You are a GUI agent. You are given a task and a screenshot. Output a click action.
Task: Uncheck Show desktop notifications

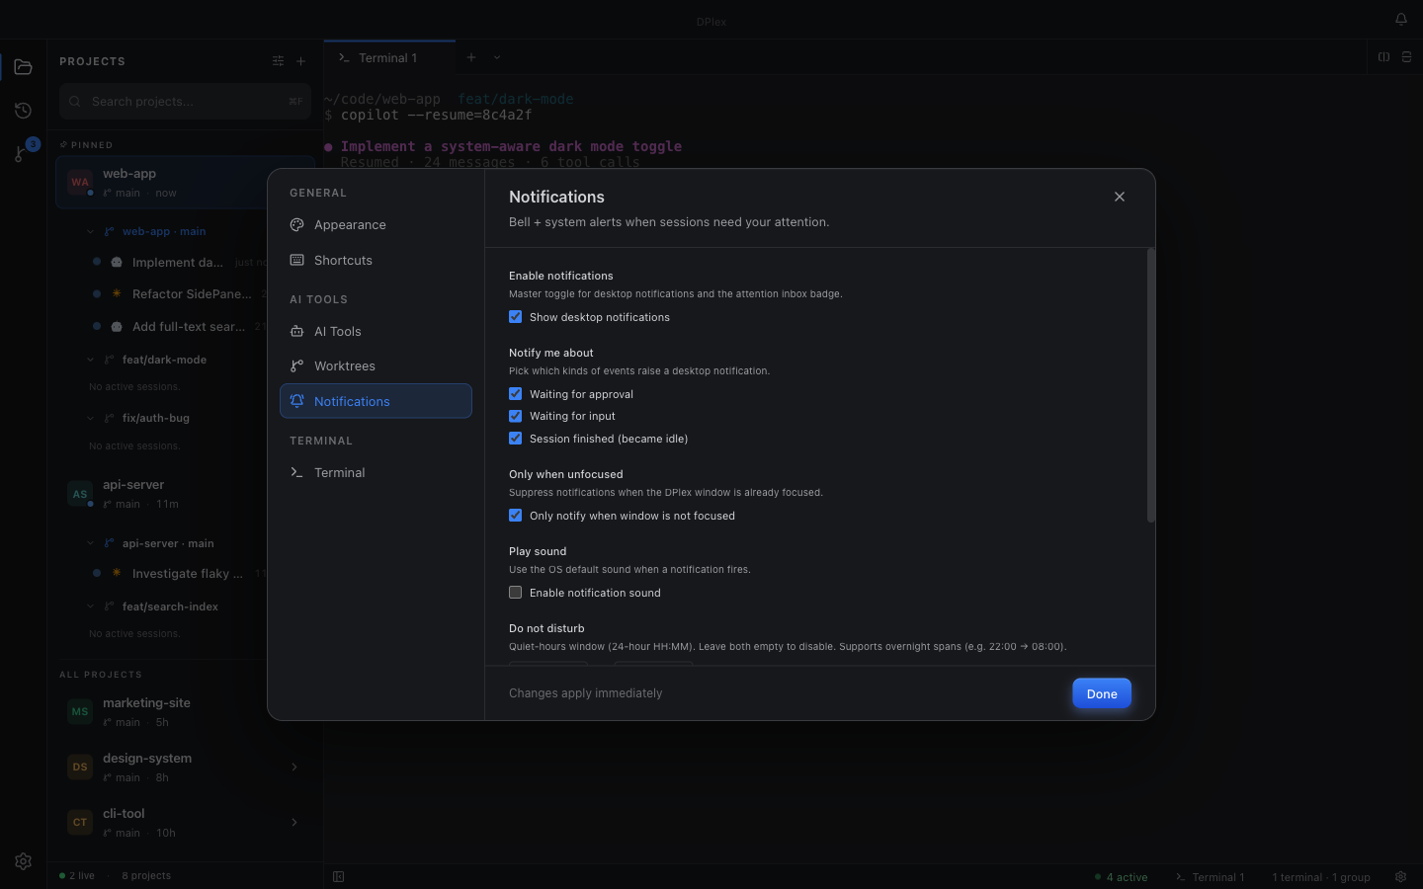tap(515, 317)
